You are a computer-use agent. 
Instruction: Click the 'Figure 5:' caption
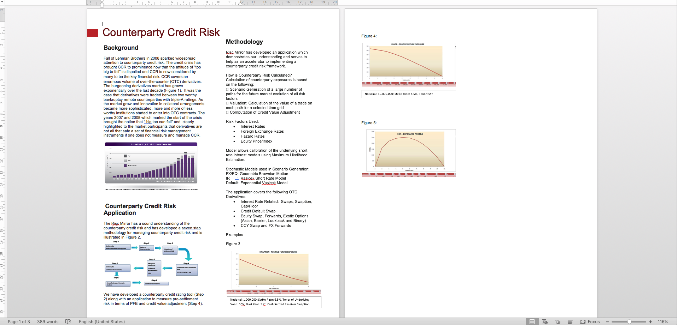[x=369, y=123]
